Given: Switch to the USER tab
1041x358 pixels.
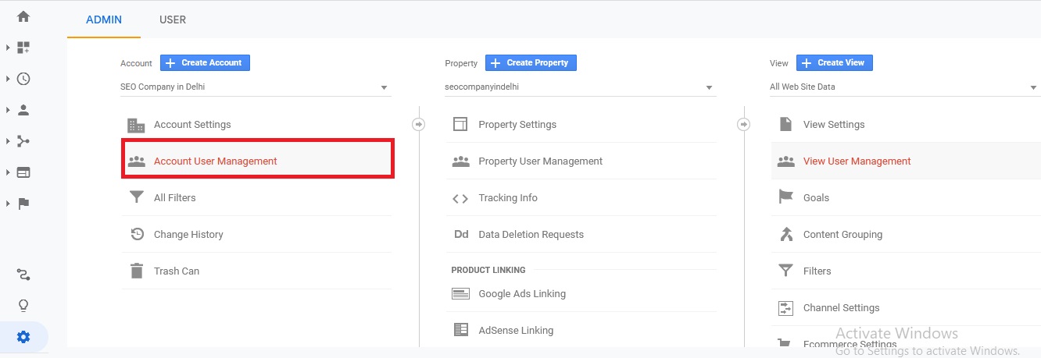Looking at the screenshot, I should point(172,19).
